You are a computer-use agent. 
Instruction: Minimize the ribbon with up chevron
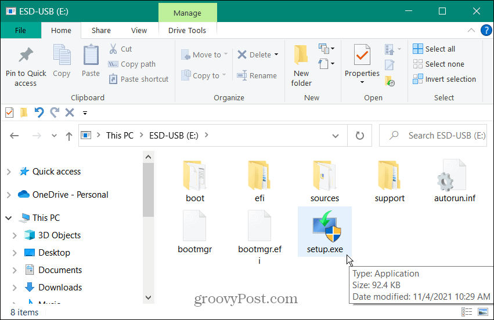point(471,30)
